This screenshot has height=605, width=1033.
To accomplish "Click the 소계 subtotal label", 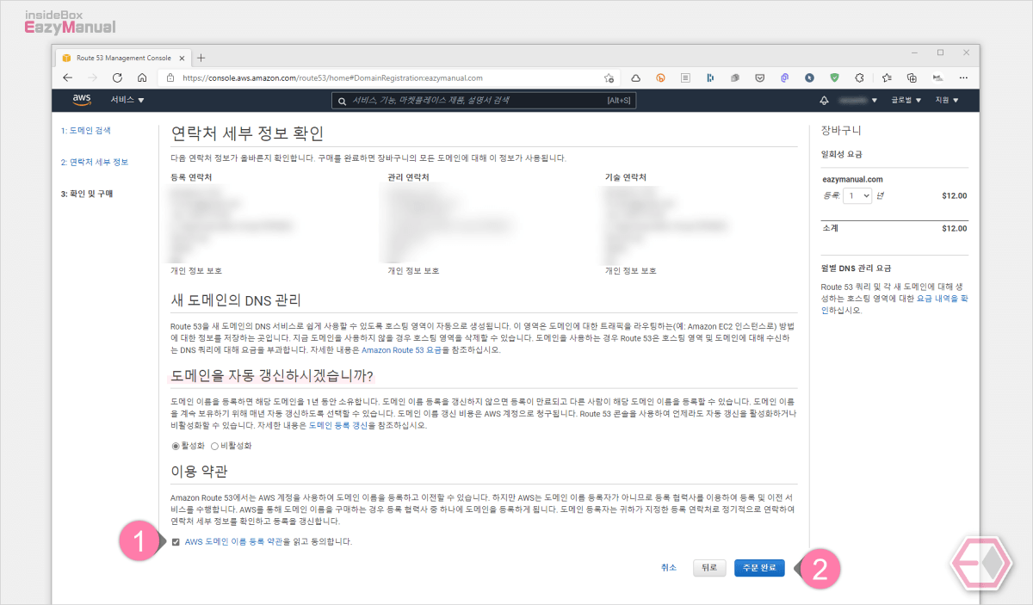I will (831, 228).
